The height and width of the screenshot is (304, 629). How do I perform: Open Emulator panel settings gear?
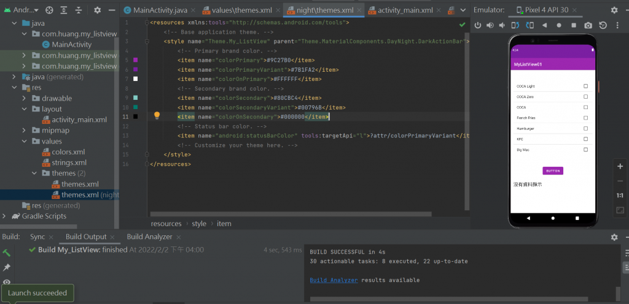click(x=614, y=10)
